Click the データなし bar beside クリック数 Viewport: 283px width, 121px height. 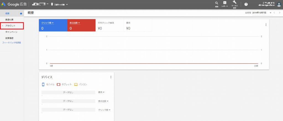[x=68, y=110]
